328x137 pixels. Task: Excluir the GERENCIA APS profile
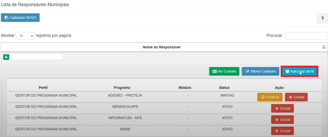click(x=282, y=108)
